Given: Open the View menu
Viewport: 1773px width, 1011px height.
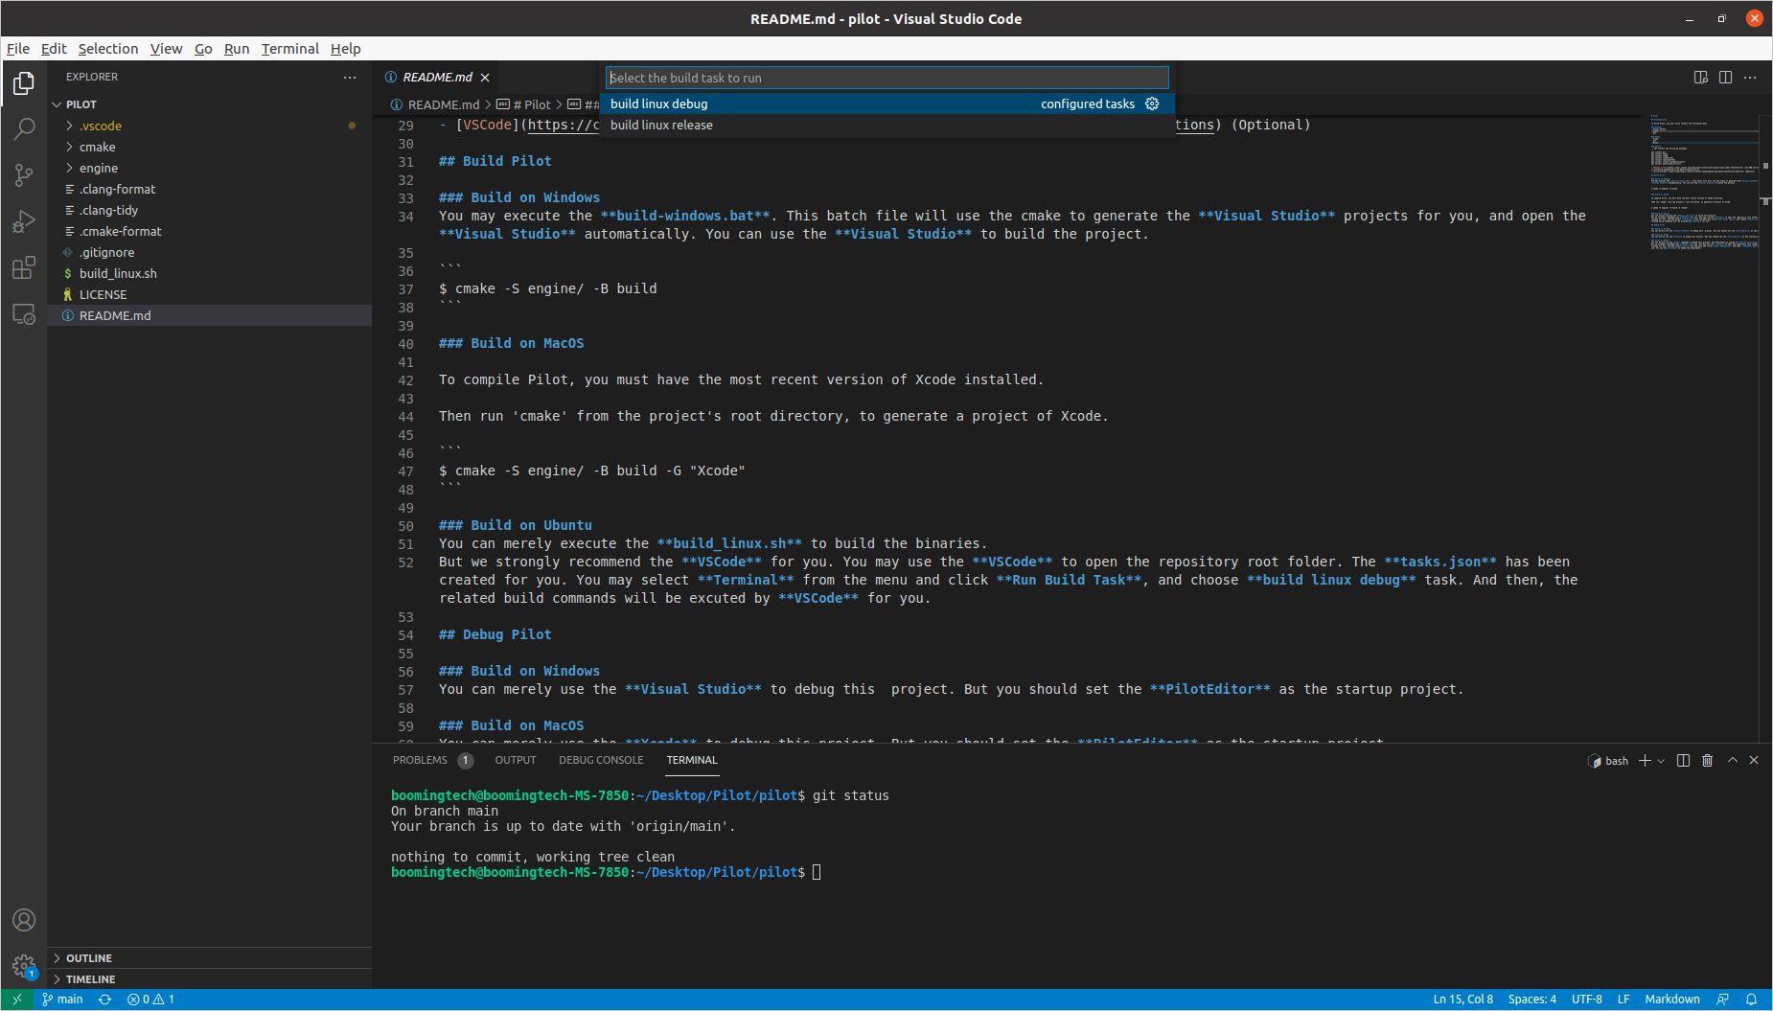Looking at the screenshot, I should pyautogui.click(x=166, y=49).
